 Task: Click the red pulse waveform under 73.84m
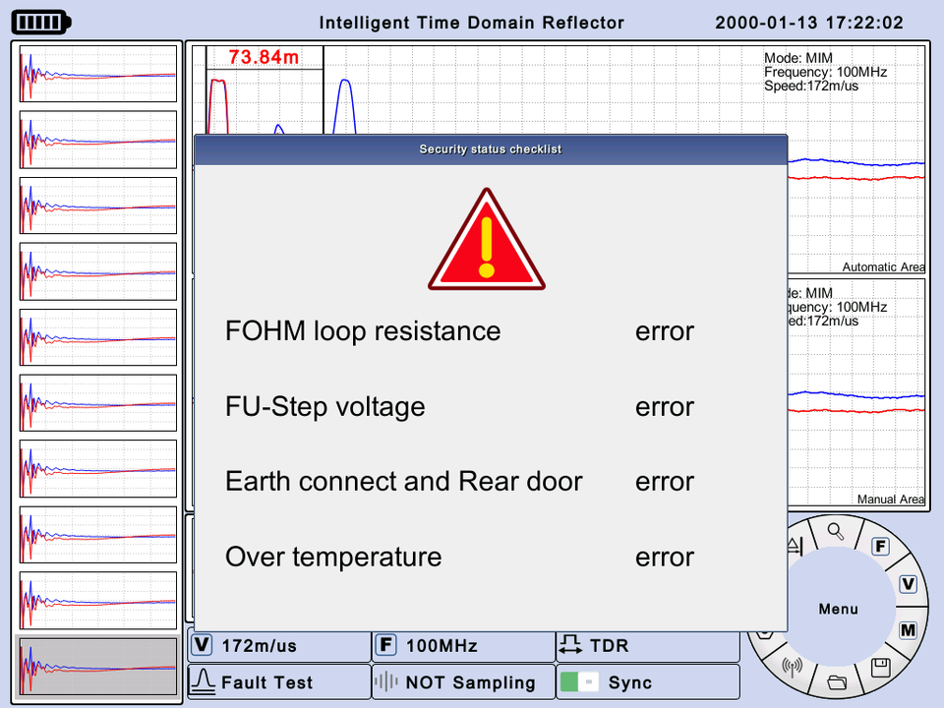tap(218, 106)
